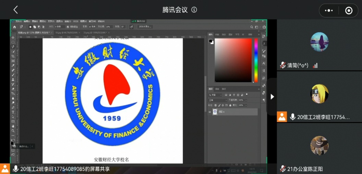Click the rainbow hue slider bar

click(x=256, y=60)
